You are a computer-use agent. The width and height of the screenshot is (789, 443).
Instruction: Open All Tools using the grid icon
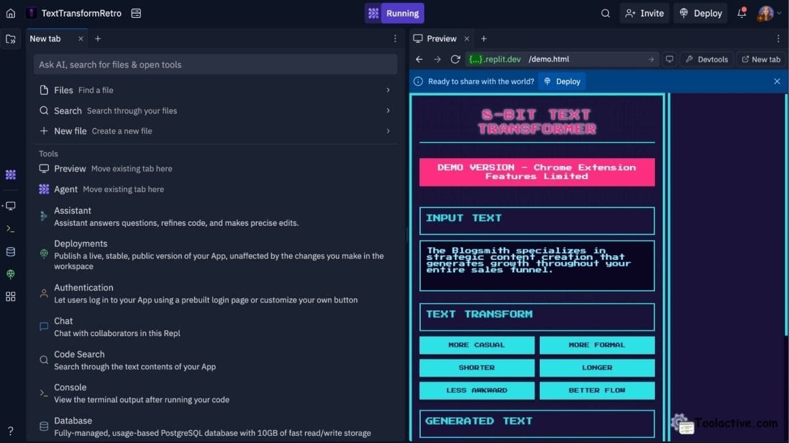coord(10,296)
